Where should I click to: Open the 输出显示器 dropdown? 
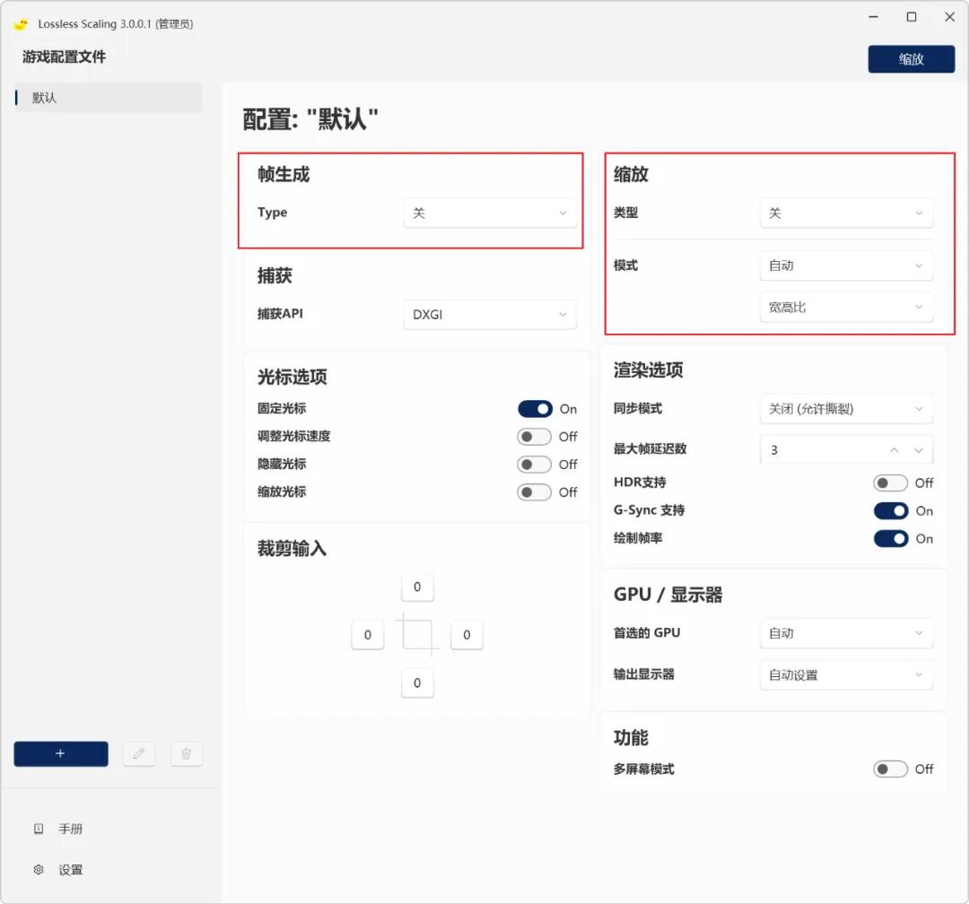846,674
